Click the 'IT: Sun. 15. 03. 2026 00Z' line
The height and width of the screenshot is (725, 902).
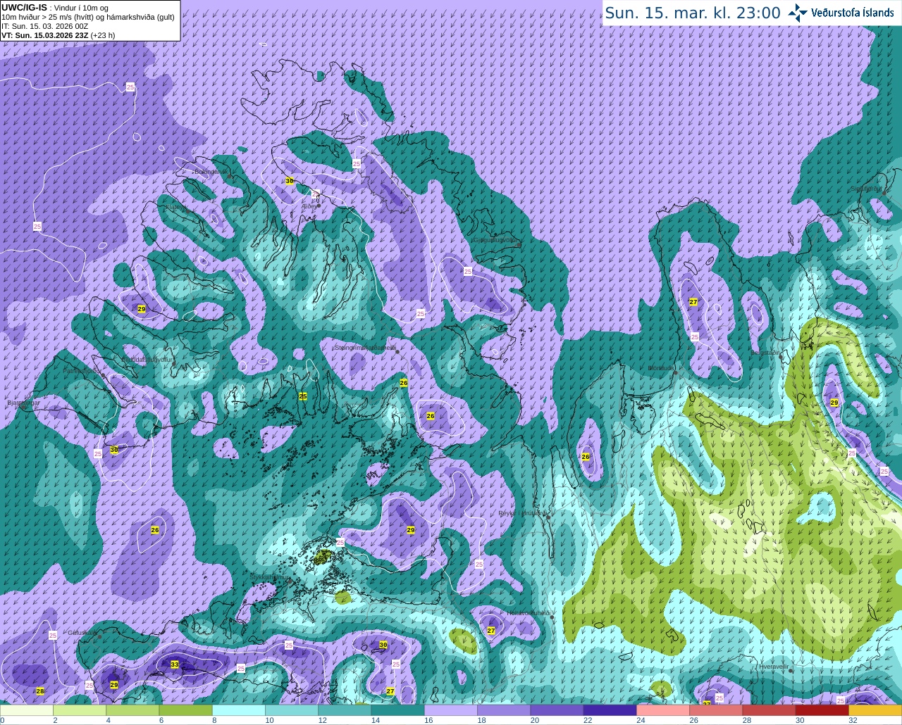click(x=45, y=26)
